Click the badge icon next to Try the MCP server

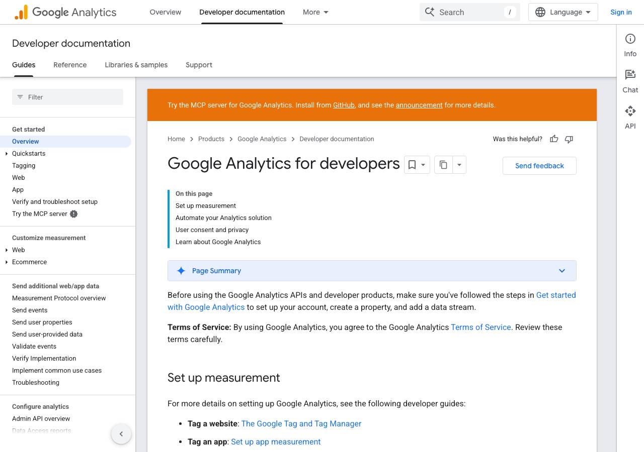click(74, 214)
